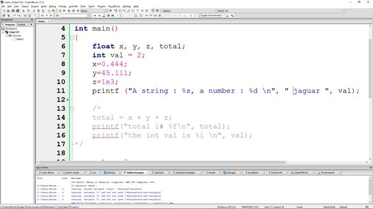Switch to the Closed files list tab
The height and width of the screenshot is (209, 373).
coord(301,173)
